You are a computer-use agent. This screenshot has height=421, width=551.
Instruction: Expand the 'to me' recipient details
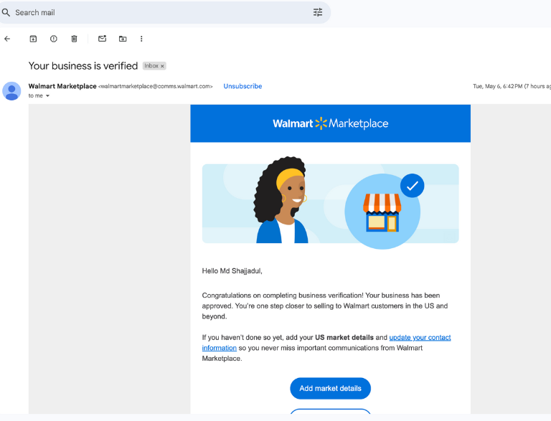(x=48, y=95)
